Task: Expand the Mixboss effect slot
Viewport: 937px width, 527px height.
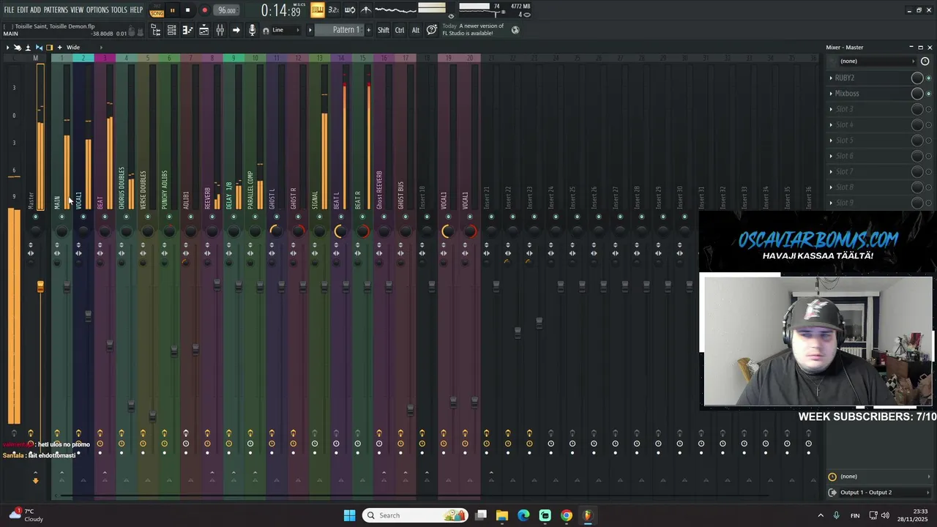Action: tap(831, 94)
